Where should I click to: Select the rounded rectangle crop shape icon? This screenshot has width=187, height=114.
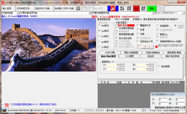coord(143,47)
